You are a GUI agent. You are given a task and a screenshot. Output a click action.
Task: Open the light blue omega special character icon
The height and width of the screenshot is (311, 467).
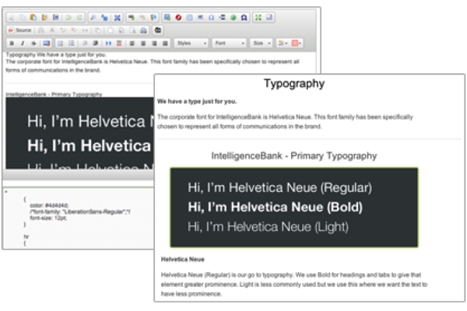[211, 18]
